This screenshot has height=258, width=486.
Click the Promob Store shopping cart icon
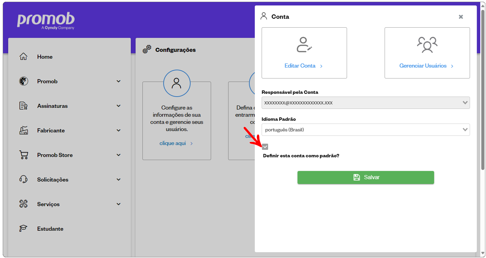[23, 155]
